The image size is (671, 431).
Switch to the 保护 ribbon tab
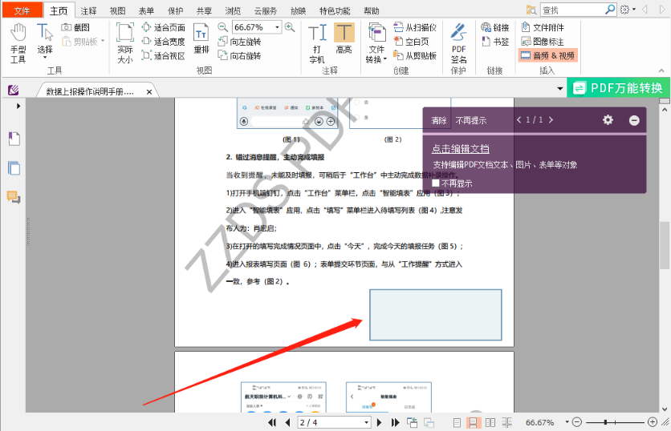click(x=175, y=11)
